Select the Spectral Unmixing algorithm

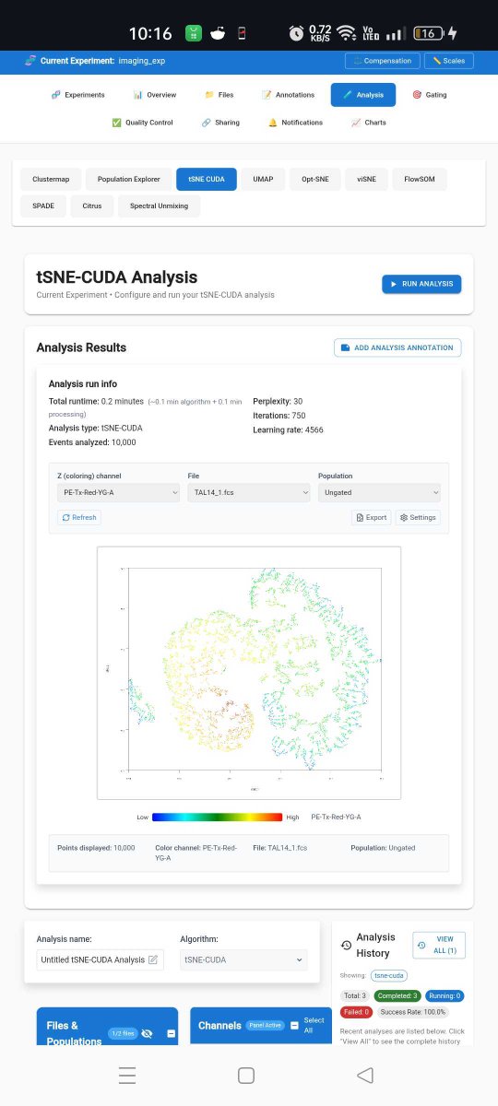[x=159, y=206]
